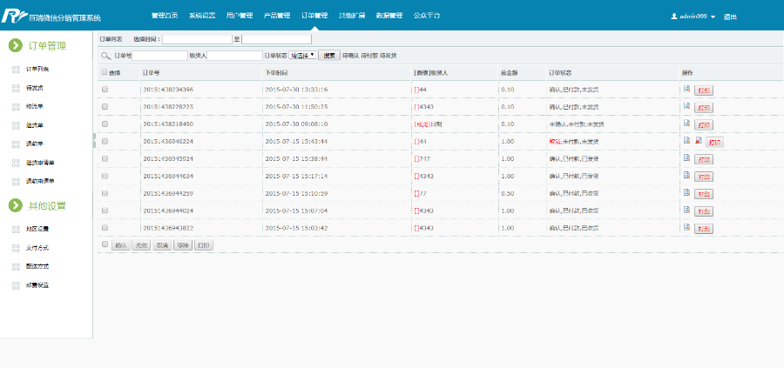Click the grid icon beside 配送方式
The height and width of the screenshot is (368, 784).
tap(16, 266)
